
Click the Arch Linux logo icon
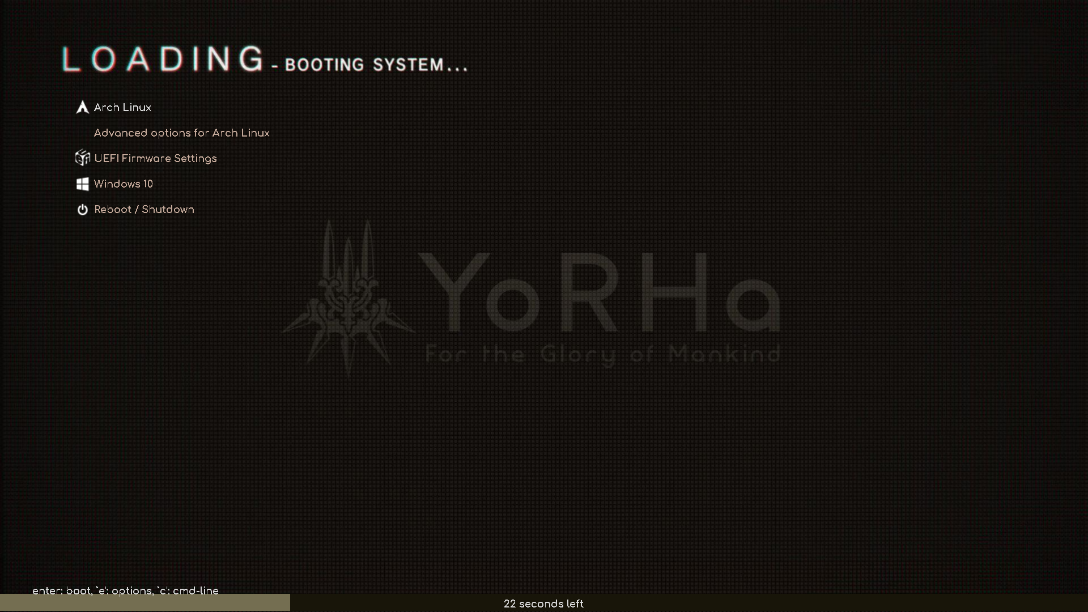click(82, 107)
